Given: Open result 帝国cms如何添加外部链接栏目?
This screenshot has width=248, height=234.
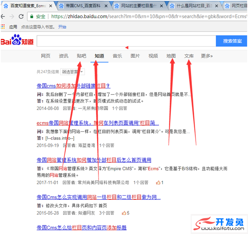Looking at the screenshot, I should pyautogui.click(x=73, y=86).
